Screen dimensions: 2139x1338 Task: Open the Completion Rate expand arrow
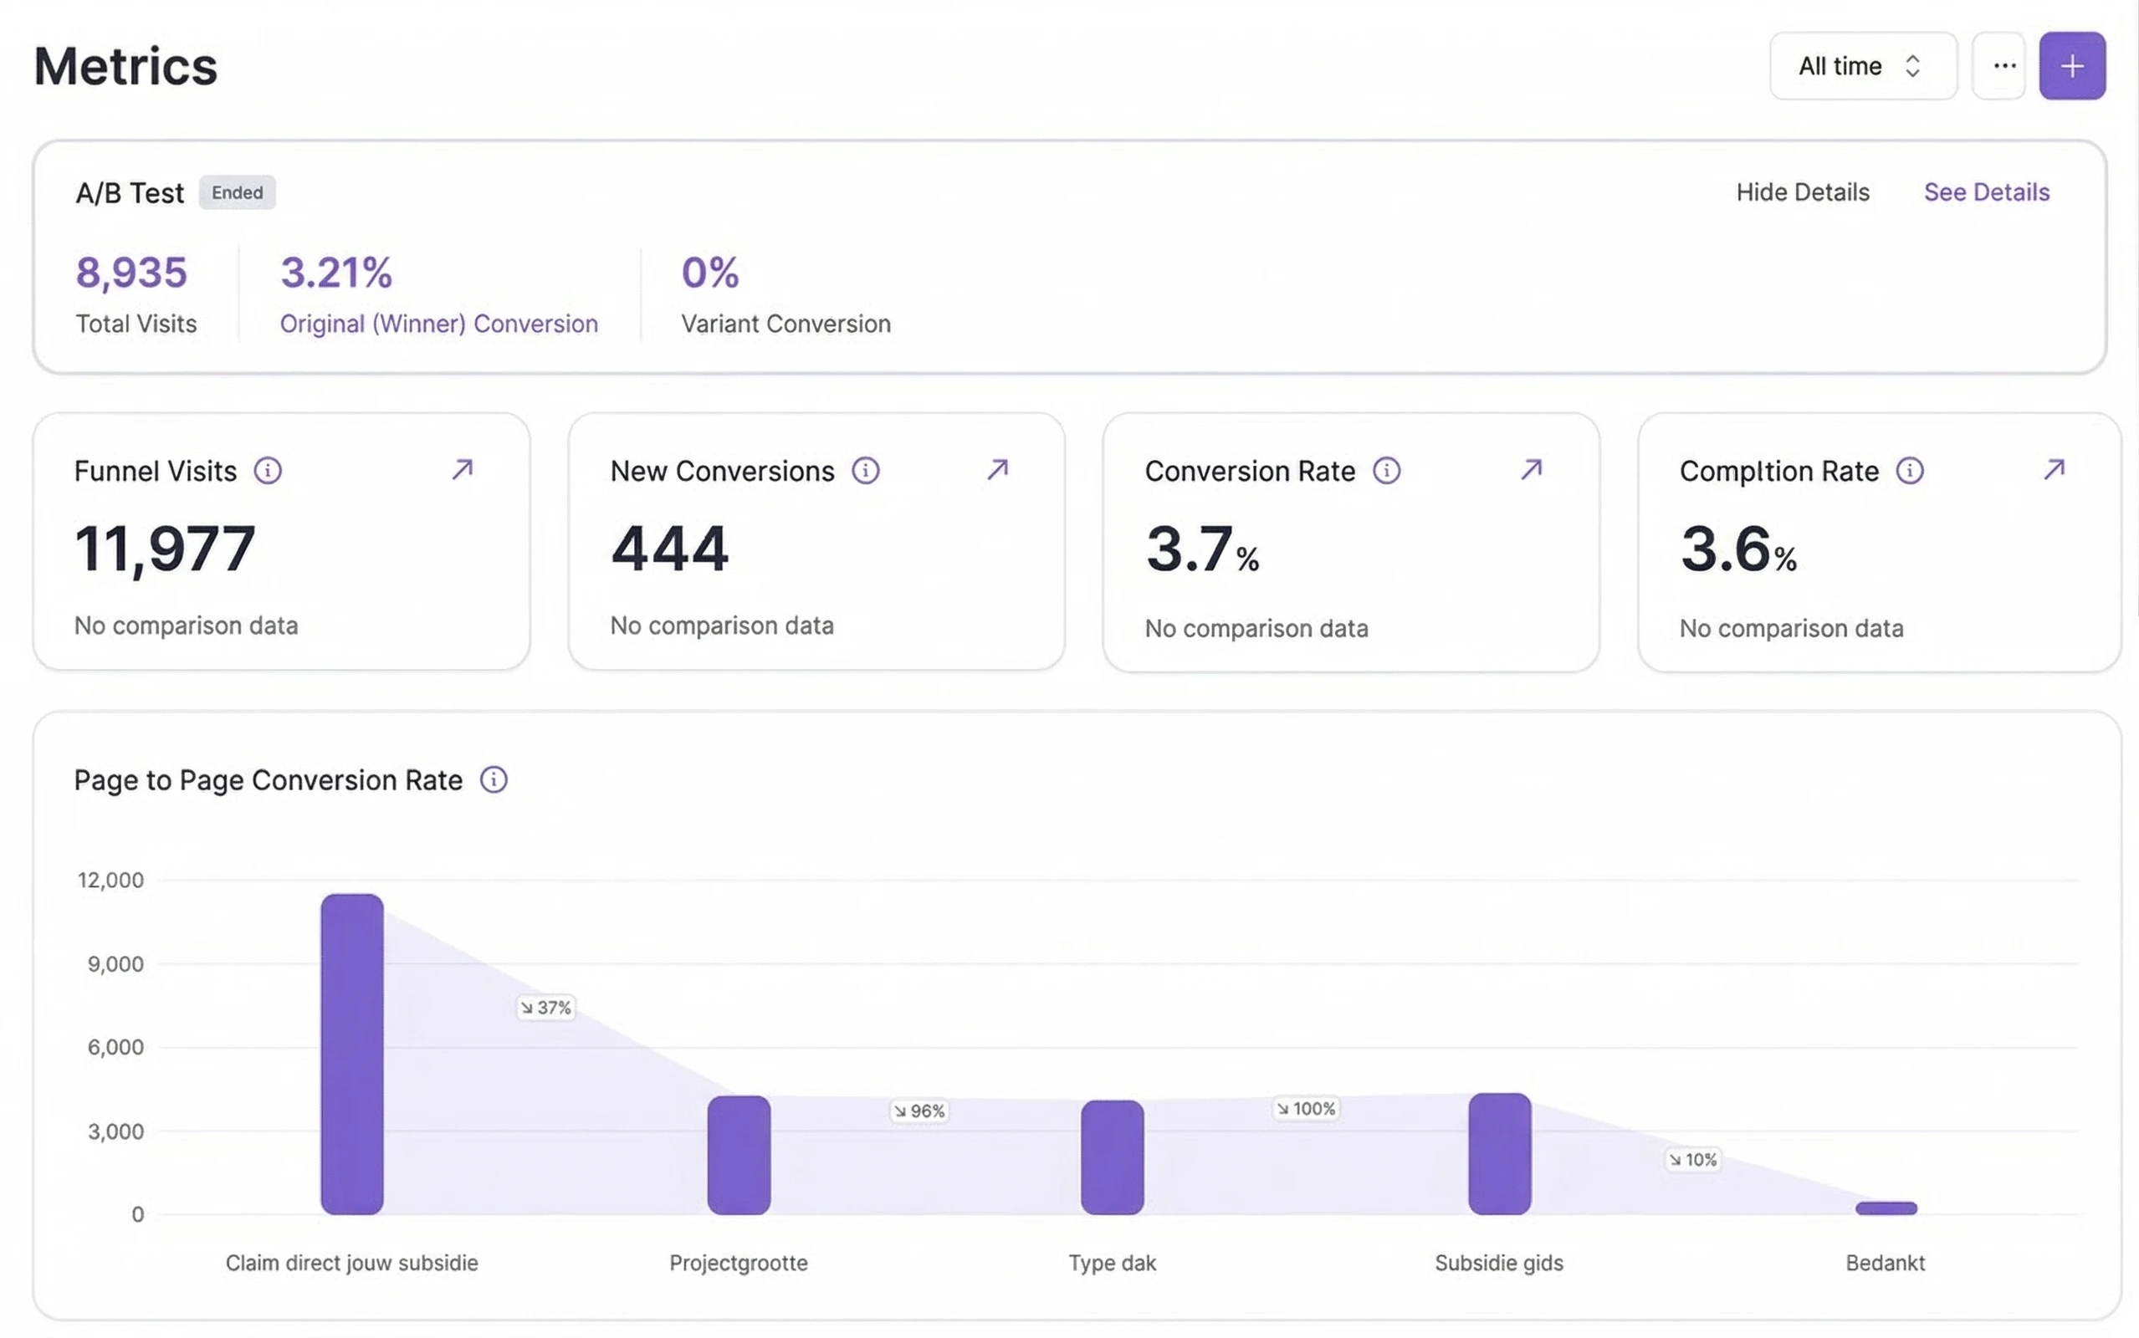(2053, 469)
